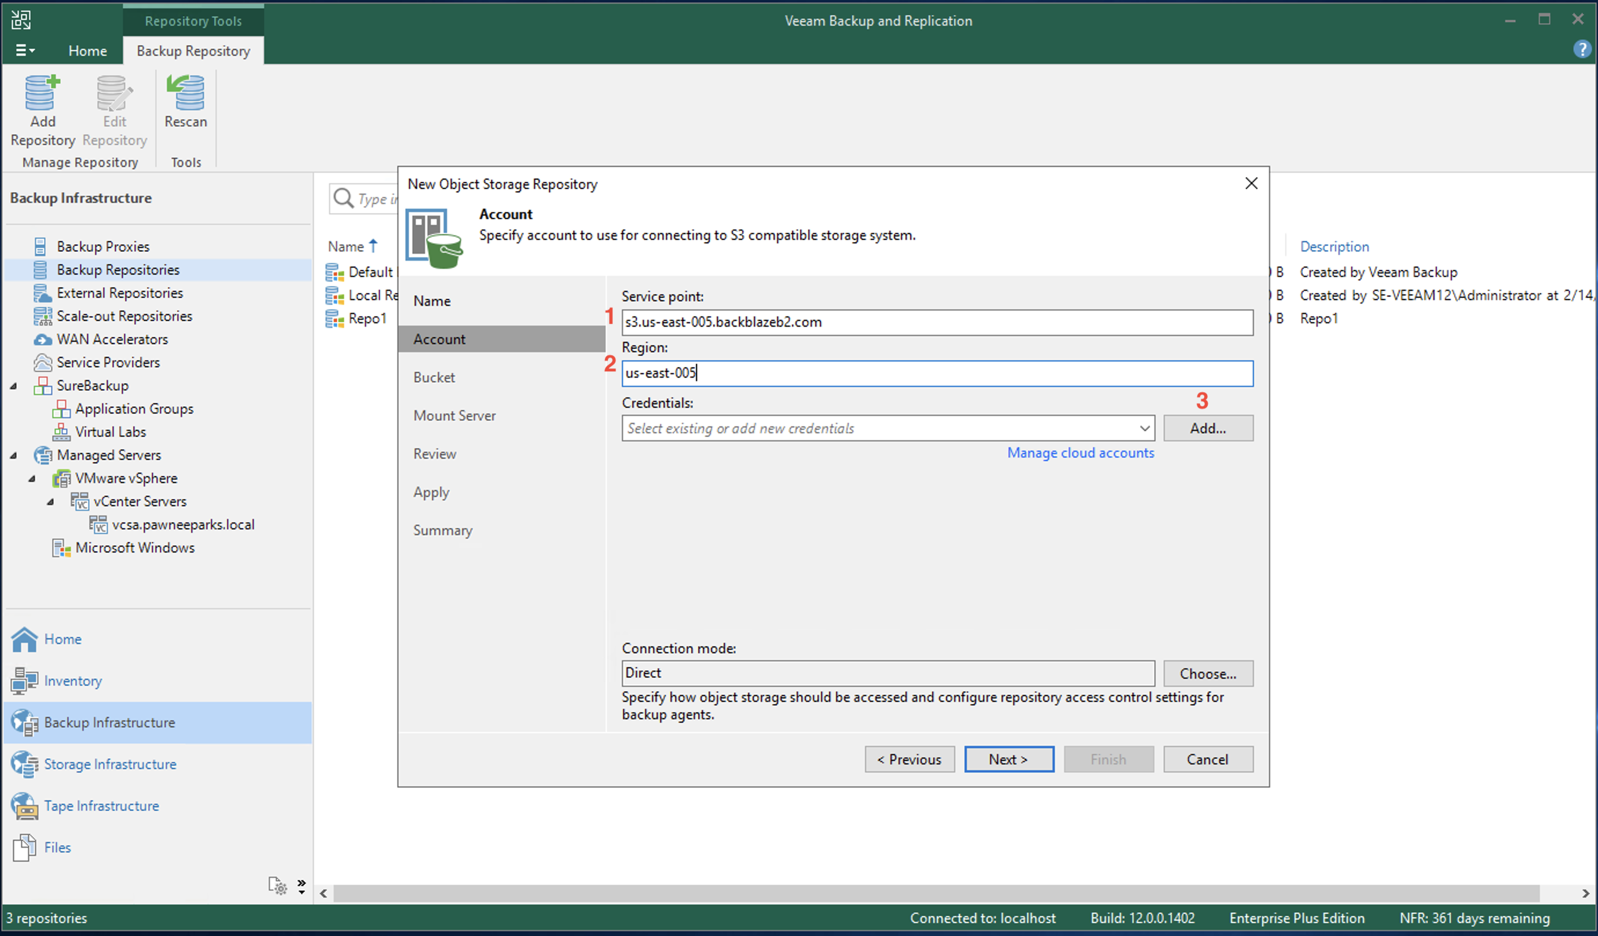
Task: Click the Region input field
Action: 937,373
